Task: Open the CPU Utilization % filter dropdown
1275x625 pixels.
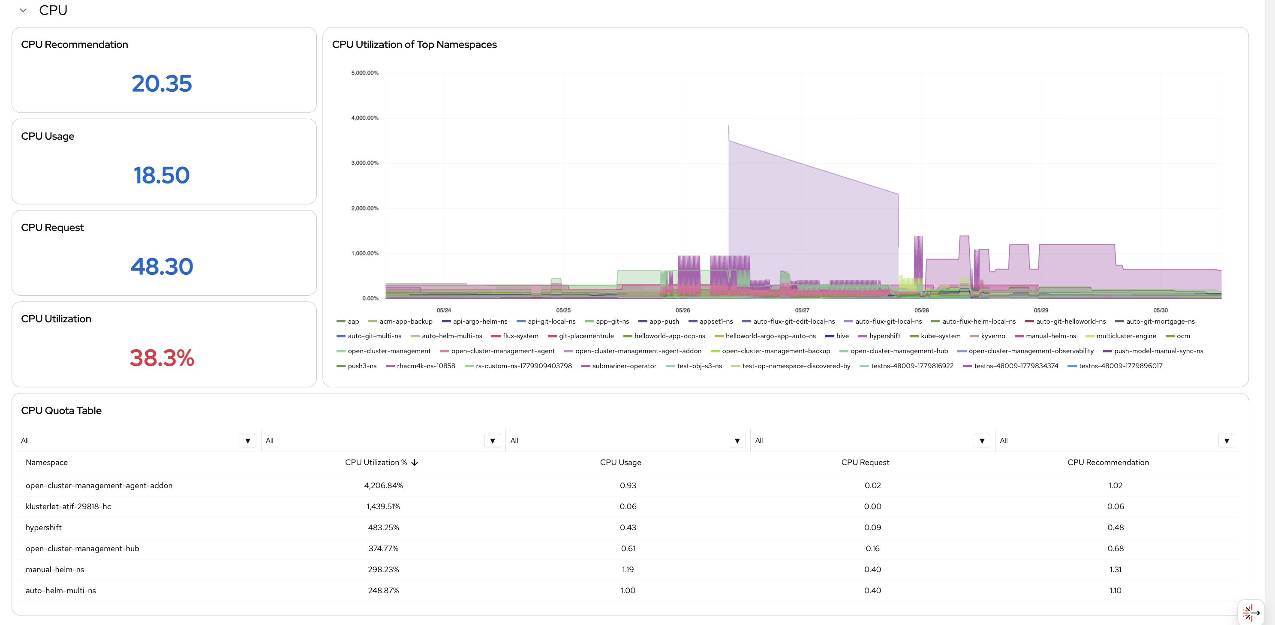Action: point(492,440)
